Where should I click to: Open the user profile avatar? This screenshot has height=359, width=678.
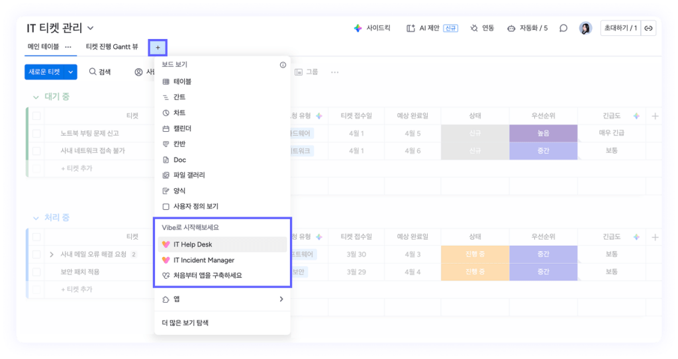(585, 28)
